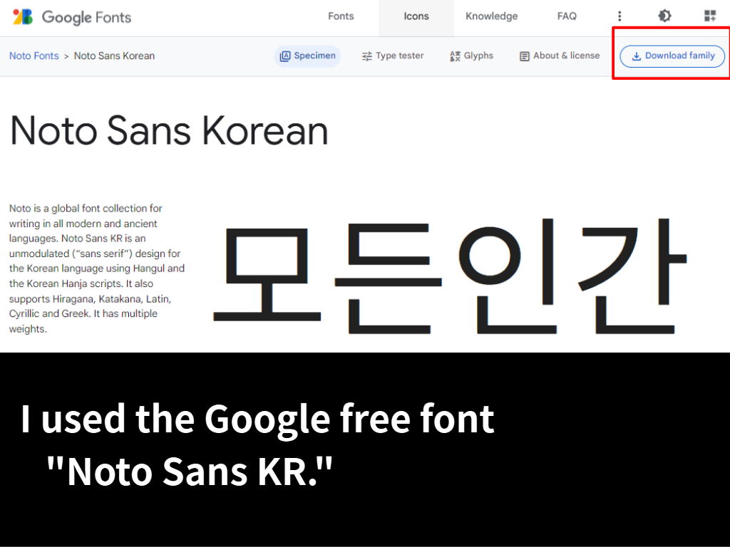Open the About & license tab
Viewport: 730px width, 547px height.
click(x=559, y=56)
